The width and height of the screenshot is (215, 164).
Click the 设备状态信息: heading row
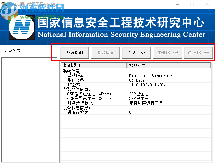pyautogui.click(x=136, y=108)
